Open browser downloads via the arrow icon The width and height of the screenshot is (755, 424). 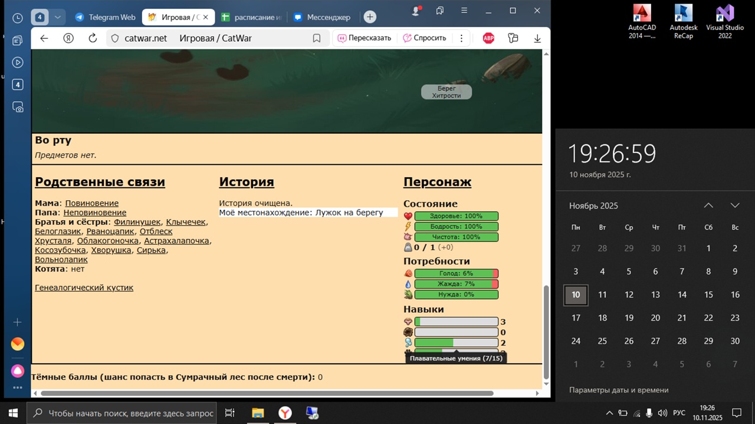[x=537, y=38]
